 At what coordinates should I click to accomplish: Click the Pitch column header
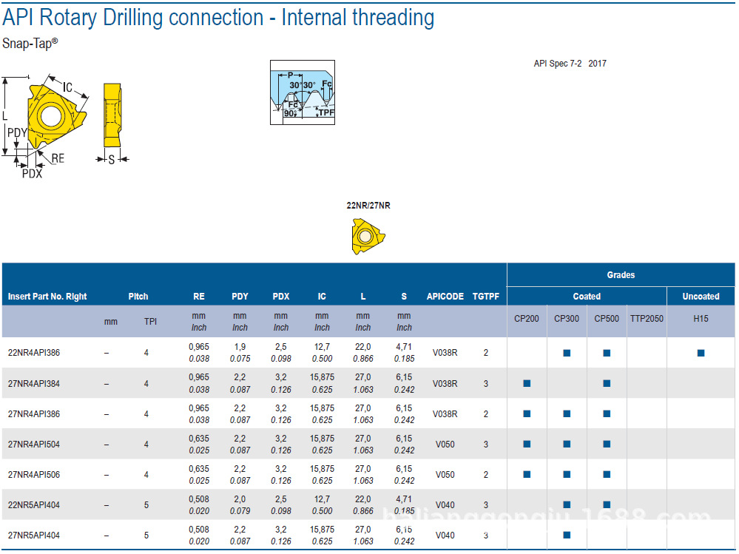point(138,297)
